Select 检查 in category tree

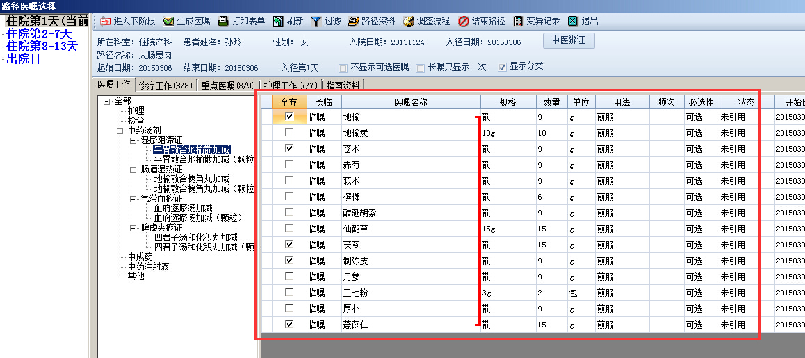pos(136,121)
